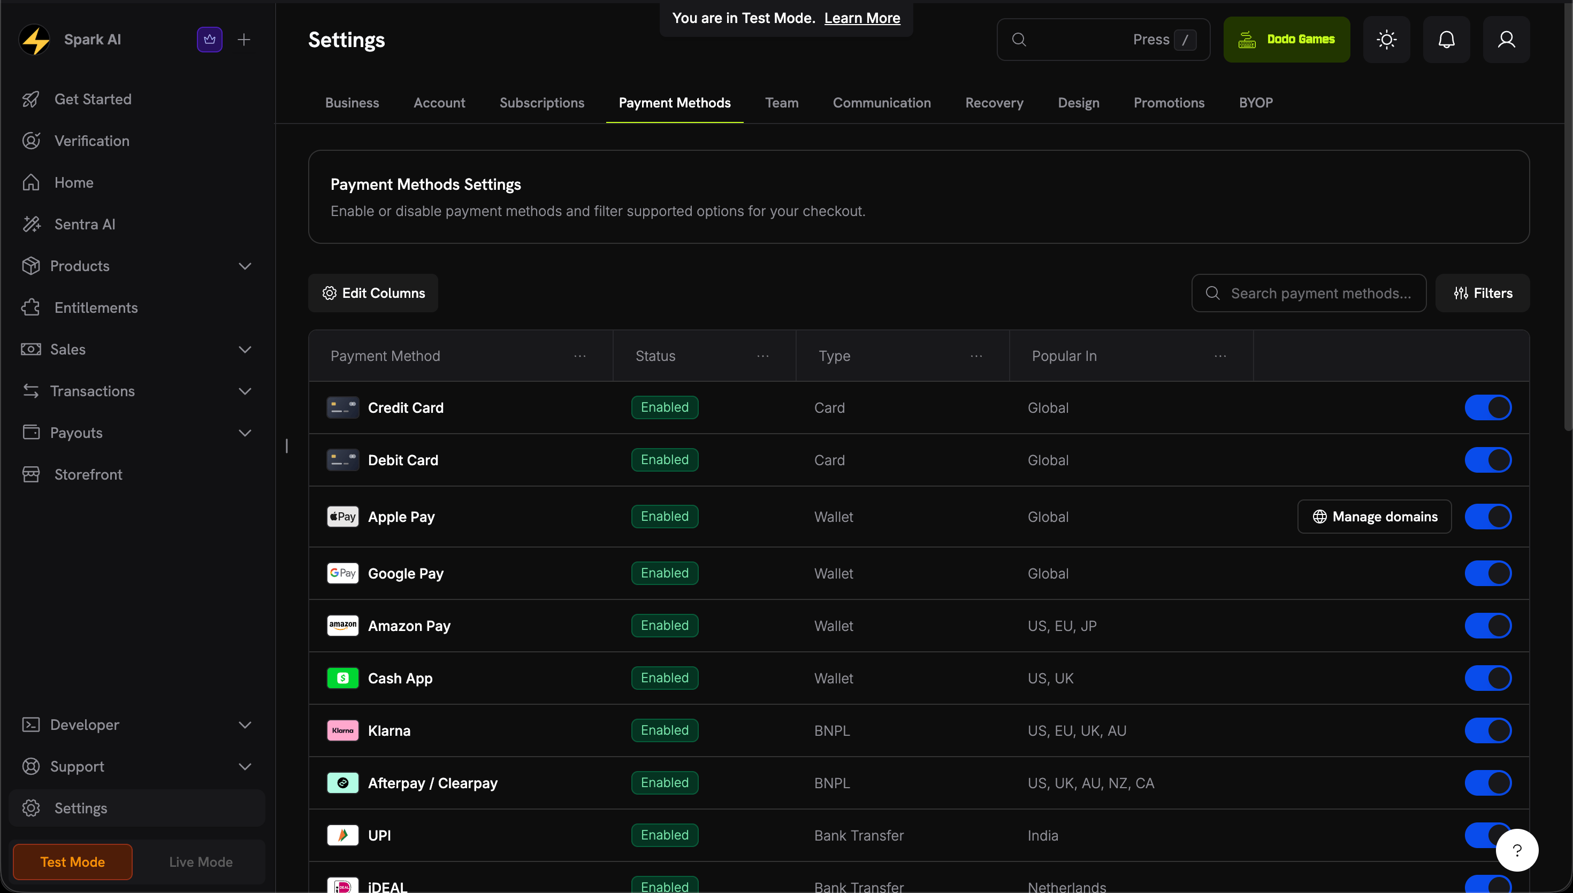
Task: Focus the Search payment methods field
Action: [x=1309, y=293]
